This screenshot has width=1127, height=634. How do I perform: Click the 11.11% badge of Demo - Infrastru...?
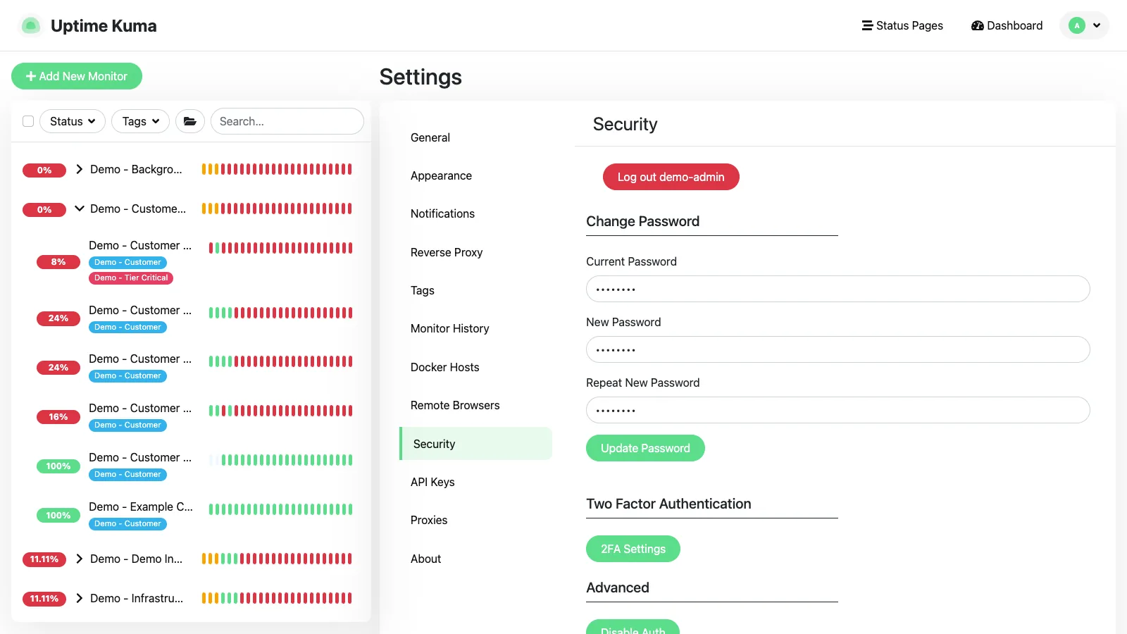[x=44, y=599]
